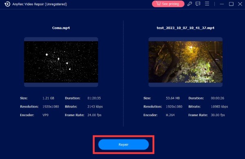Click the Coma.mp4 file name
Viewport: 245px width, 159px height.
pyautogui.click(x=61, y=28)
